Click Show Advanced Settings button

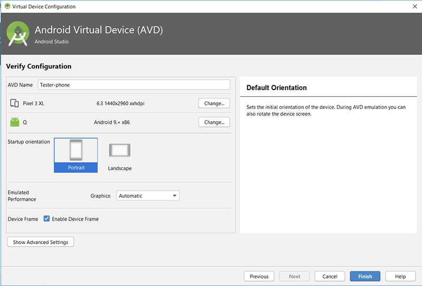(41, 242)
